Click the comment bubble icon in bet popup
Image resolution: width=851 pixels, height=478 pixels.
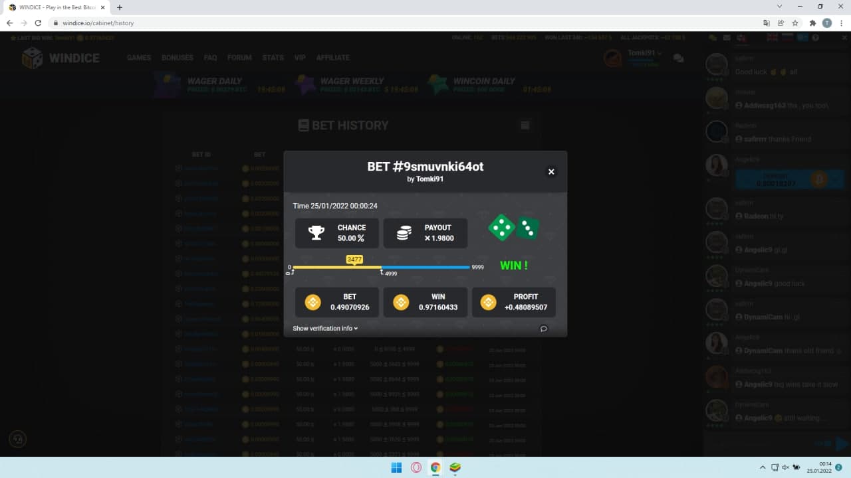tap(543, 329)
